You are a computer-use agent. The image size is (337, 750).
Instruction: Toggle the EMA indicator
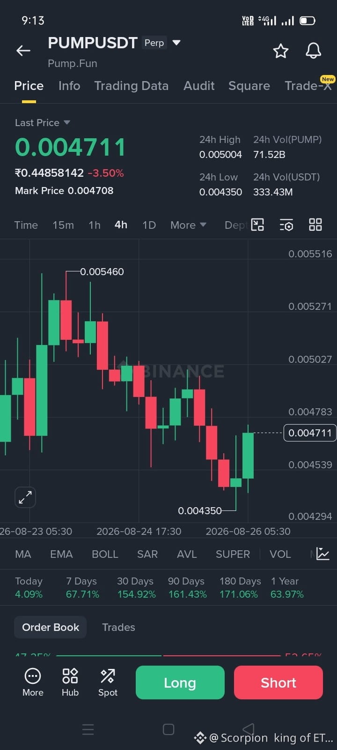61,554
